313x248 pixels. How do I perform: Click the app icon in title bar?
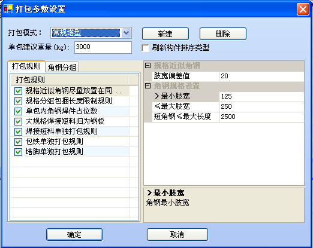[x=8, y=9]
